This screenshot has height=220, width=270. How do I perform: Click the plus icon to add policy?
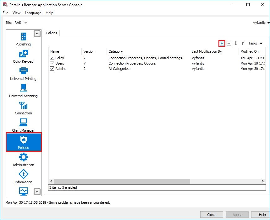pos(222,43)
